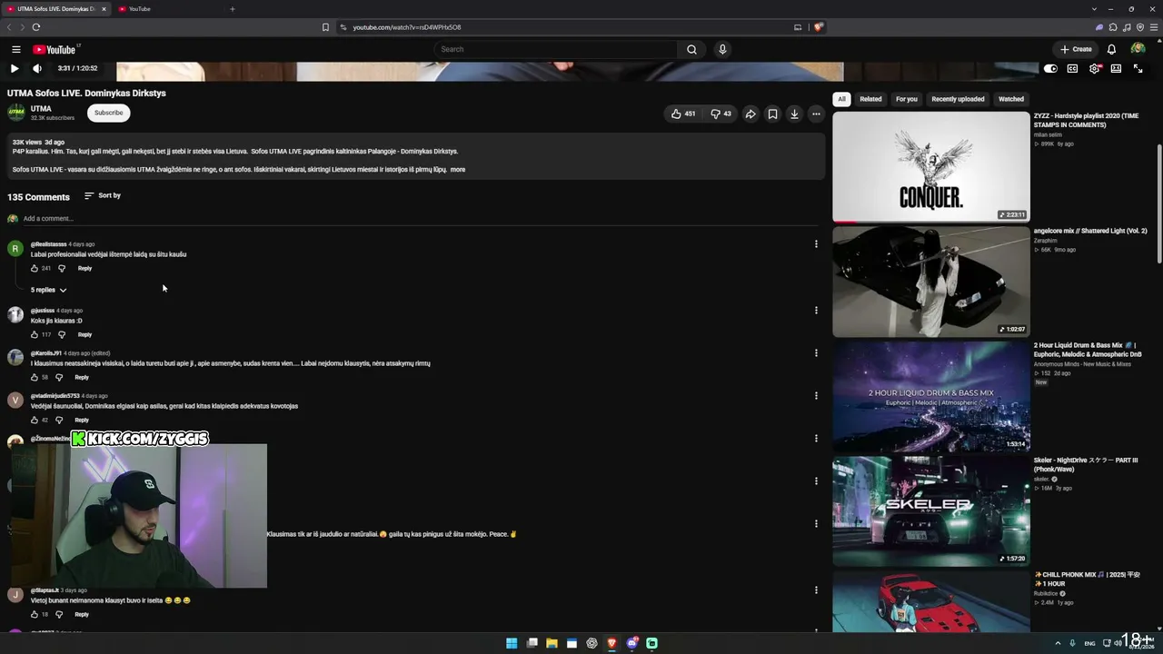Open the account avatar menu on YouTube
The height and width of the screenshot is (654, 1163).
[x=1138, y=49]
